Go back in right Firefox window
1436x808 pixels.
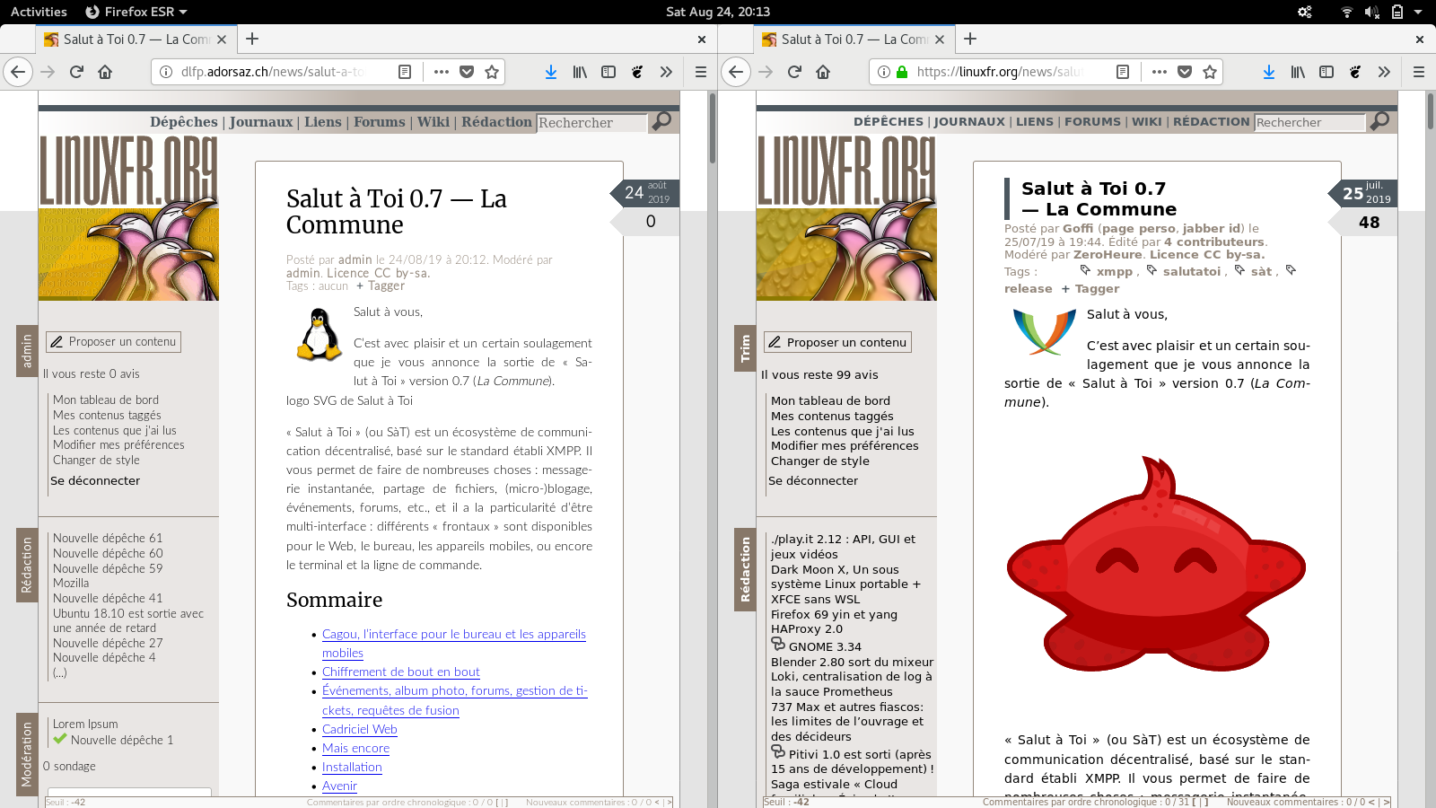pyautogui.click(x=736, y=72)
